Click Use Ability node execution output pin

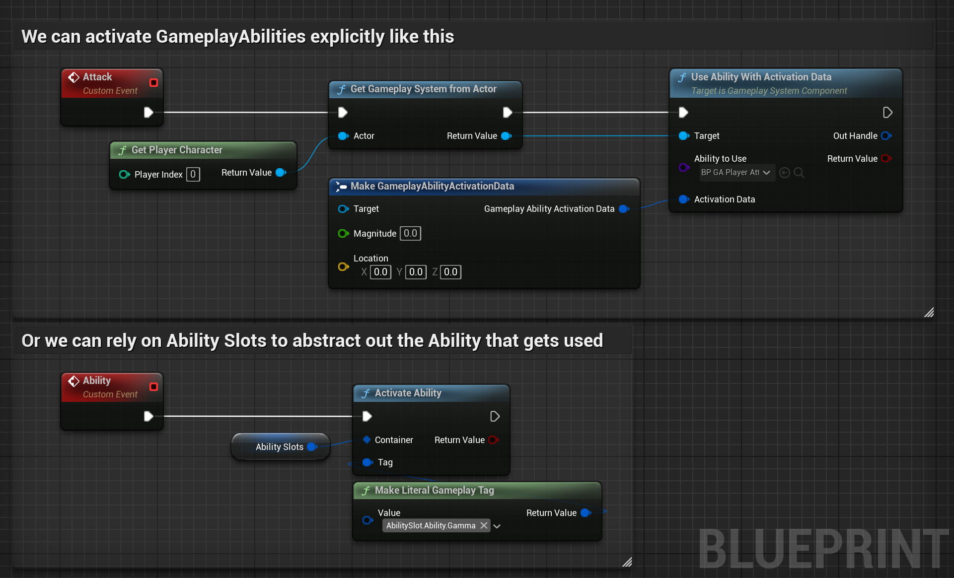[887, 113]
